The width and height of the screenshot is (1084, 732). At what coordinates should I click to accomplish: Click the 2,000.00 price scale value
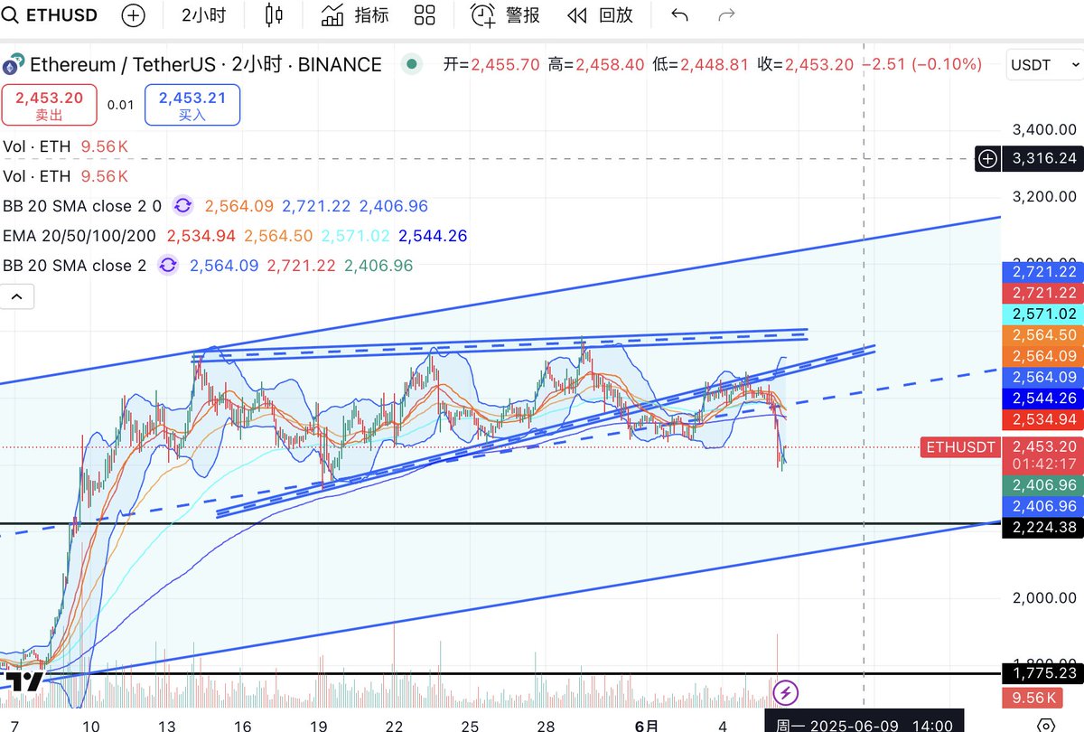pos(1044,598)
